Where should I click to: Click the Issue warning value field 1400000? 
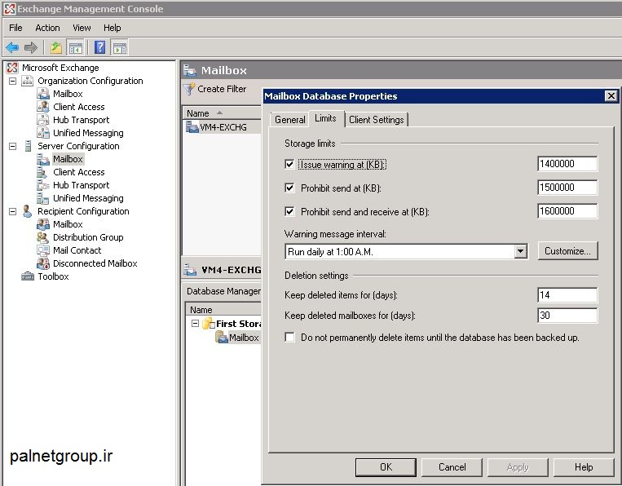[x=567, y=163]
